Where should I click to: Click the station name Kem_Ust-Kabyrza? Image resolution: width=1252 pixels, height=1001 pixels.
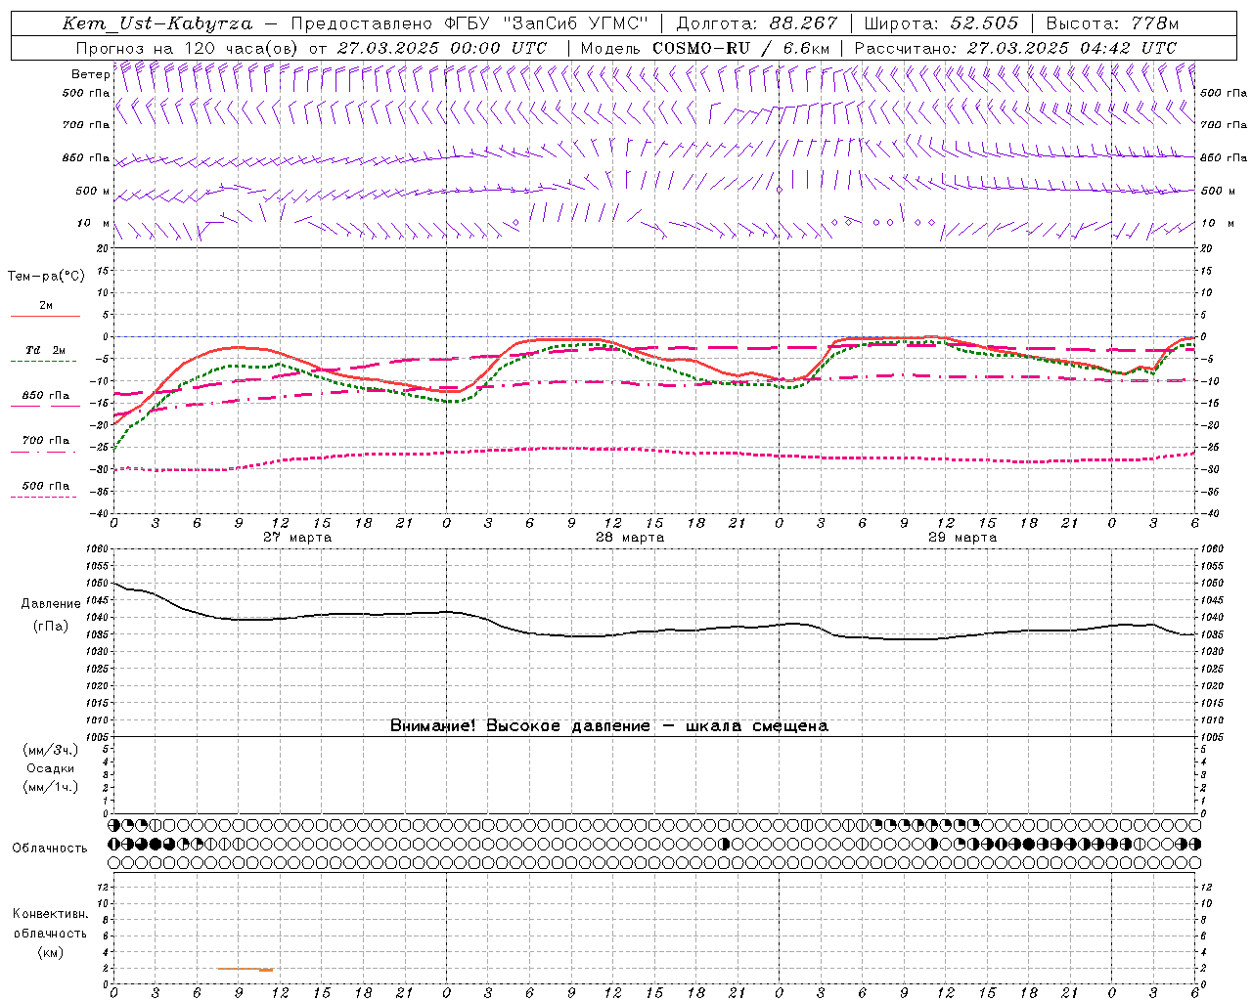[156, 24]
